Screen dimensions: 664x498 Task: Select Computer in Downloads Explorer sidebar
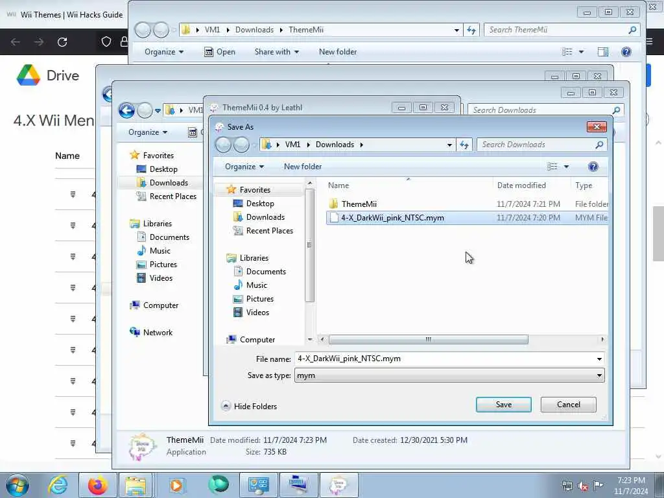[161, 305]
